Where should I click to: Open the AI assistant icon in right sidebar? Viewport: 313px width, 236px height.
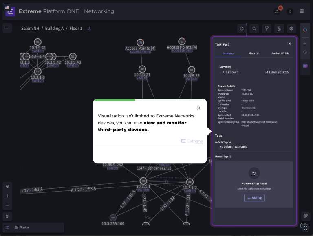(305, 30)
